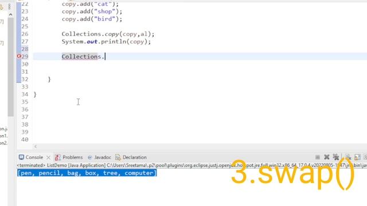This screenshot has height=206, width=367.
Task: Click the Javadoc tab @ icon
Action: [x=90, y=157]
